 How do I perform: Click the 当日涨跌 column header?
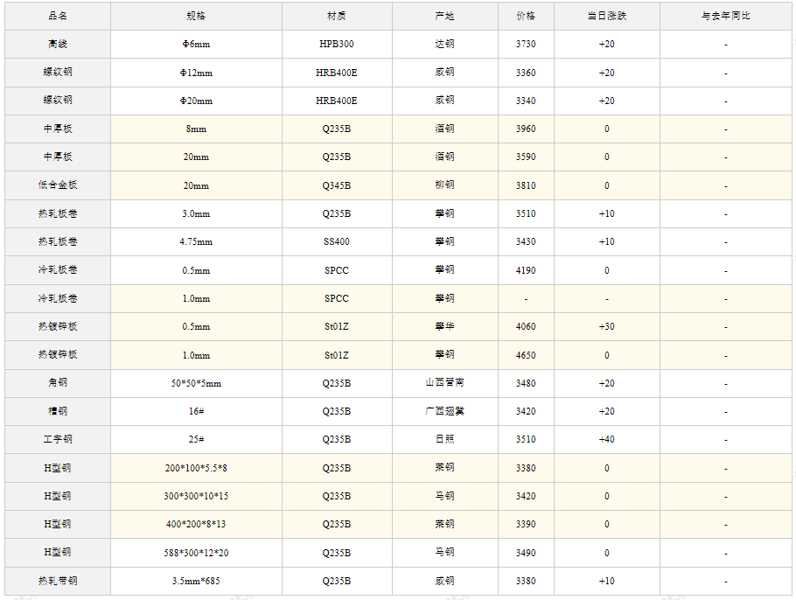607,16
